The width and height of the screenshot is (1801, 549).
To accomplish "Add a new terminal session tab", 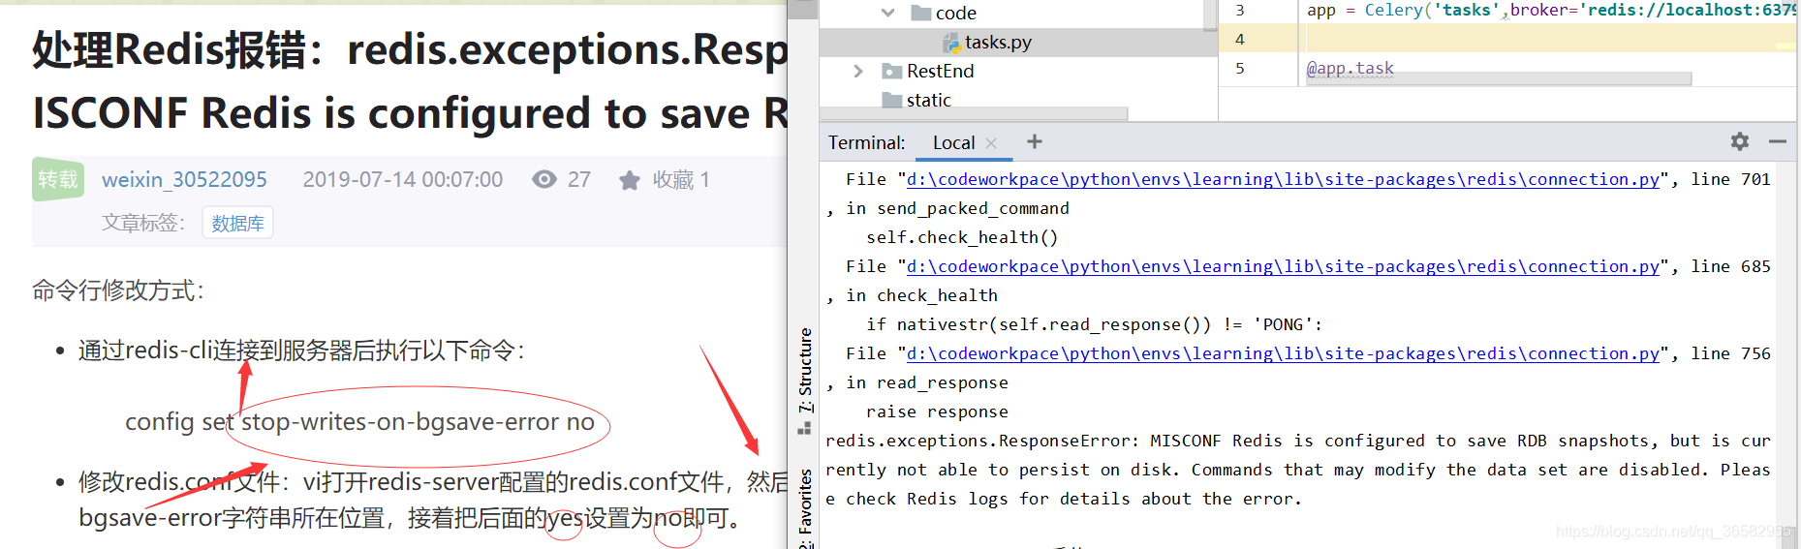I will click(1035, 141).
